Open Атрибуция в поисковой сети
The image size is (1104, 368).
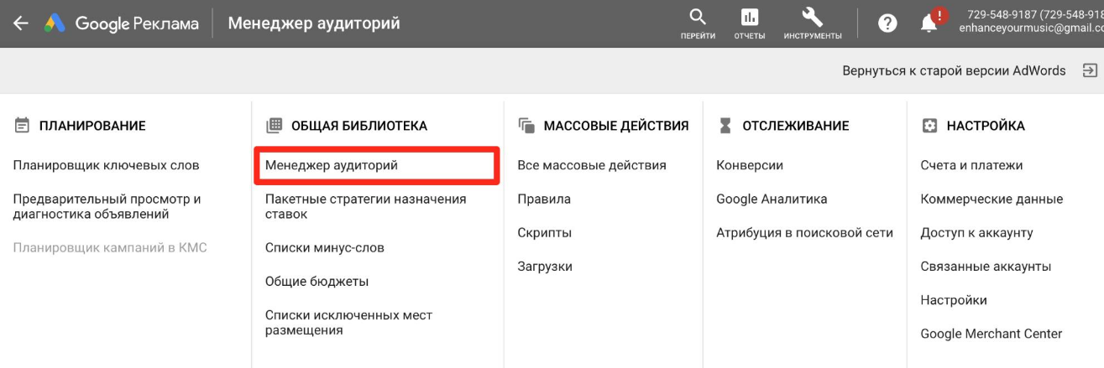click(x=804, y=232)
